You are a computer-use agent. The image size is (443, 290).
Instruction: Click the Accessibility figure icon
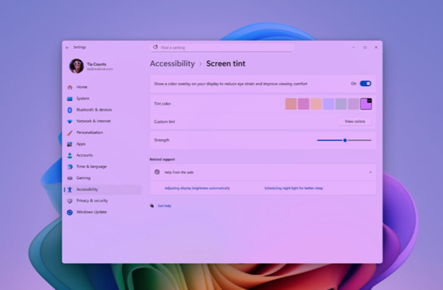pos(70,189)
